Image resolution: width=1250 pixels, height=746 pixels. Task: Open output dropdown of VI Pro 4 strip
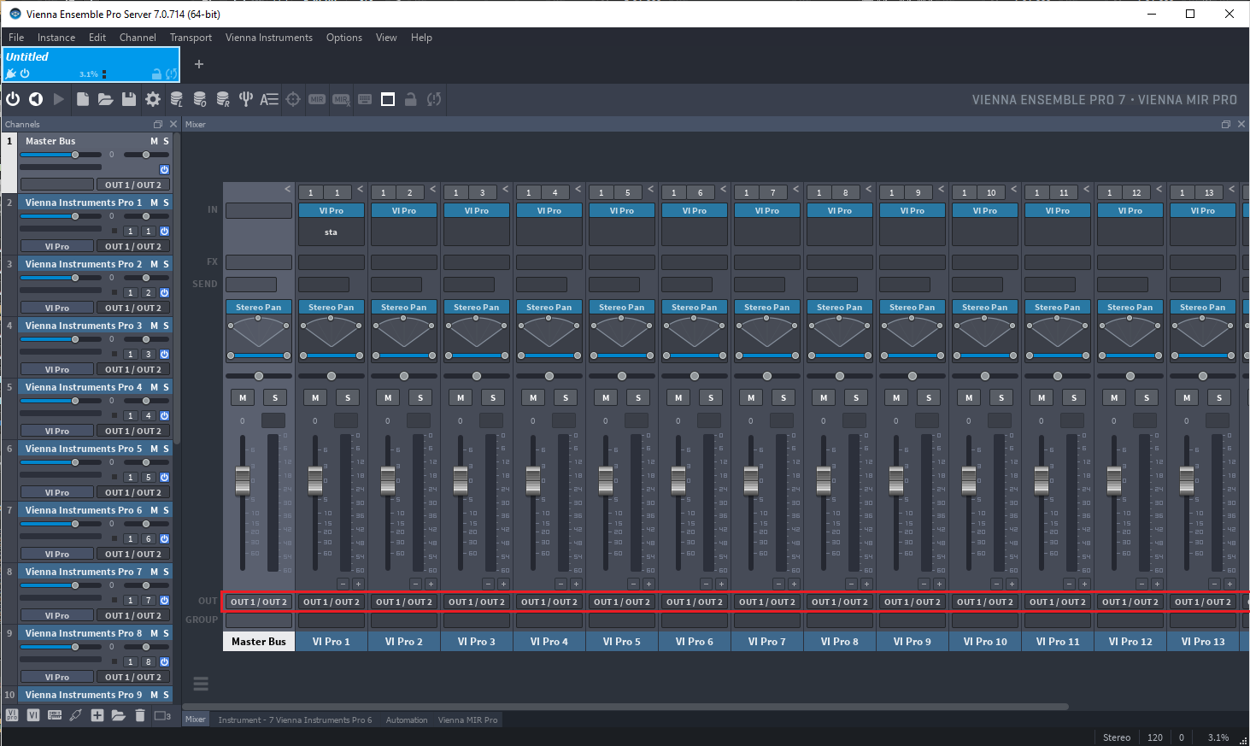(x=549, y=602)
